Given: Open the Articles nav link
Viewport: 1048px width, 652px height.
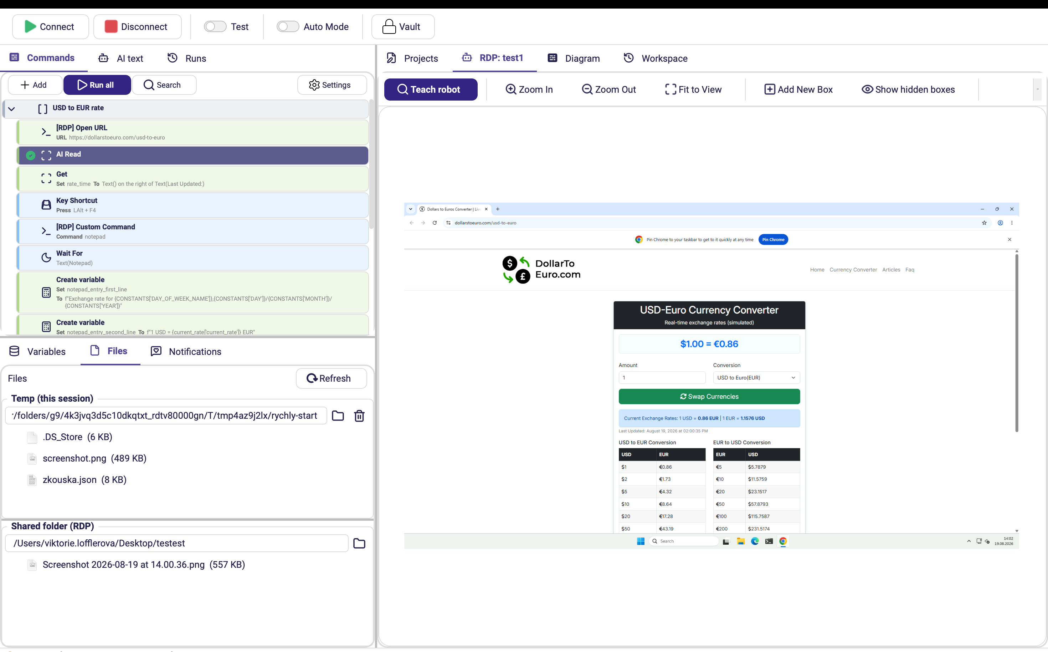Looking at the screenshot, I should (x=891, y=270).
